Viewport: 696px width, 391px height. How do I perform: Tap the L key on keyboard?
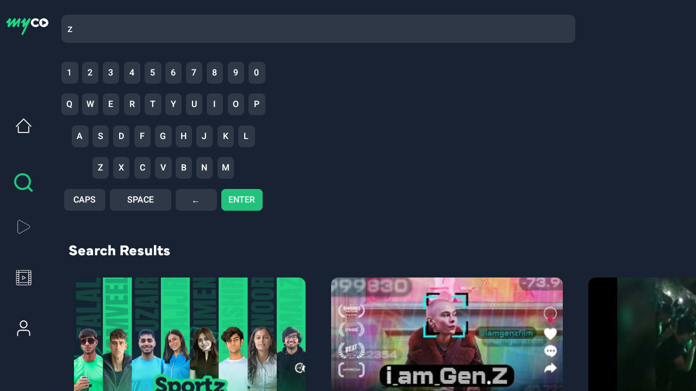click(x=246, y=136)
